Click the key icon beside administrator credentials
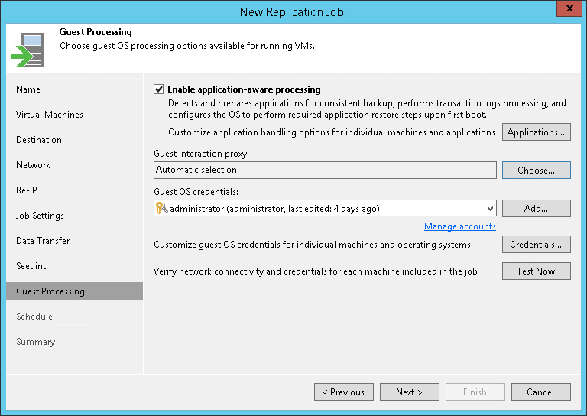The image size is (587, 416). (161, 208)
